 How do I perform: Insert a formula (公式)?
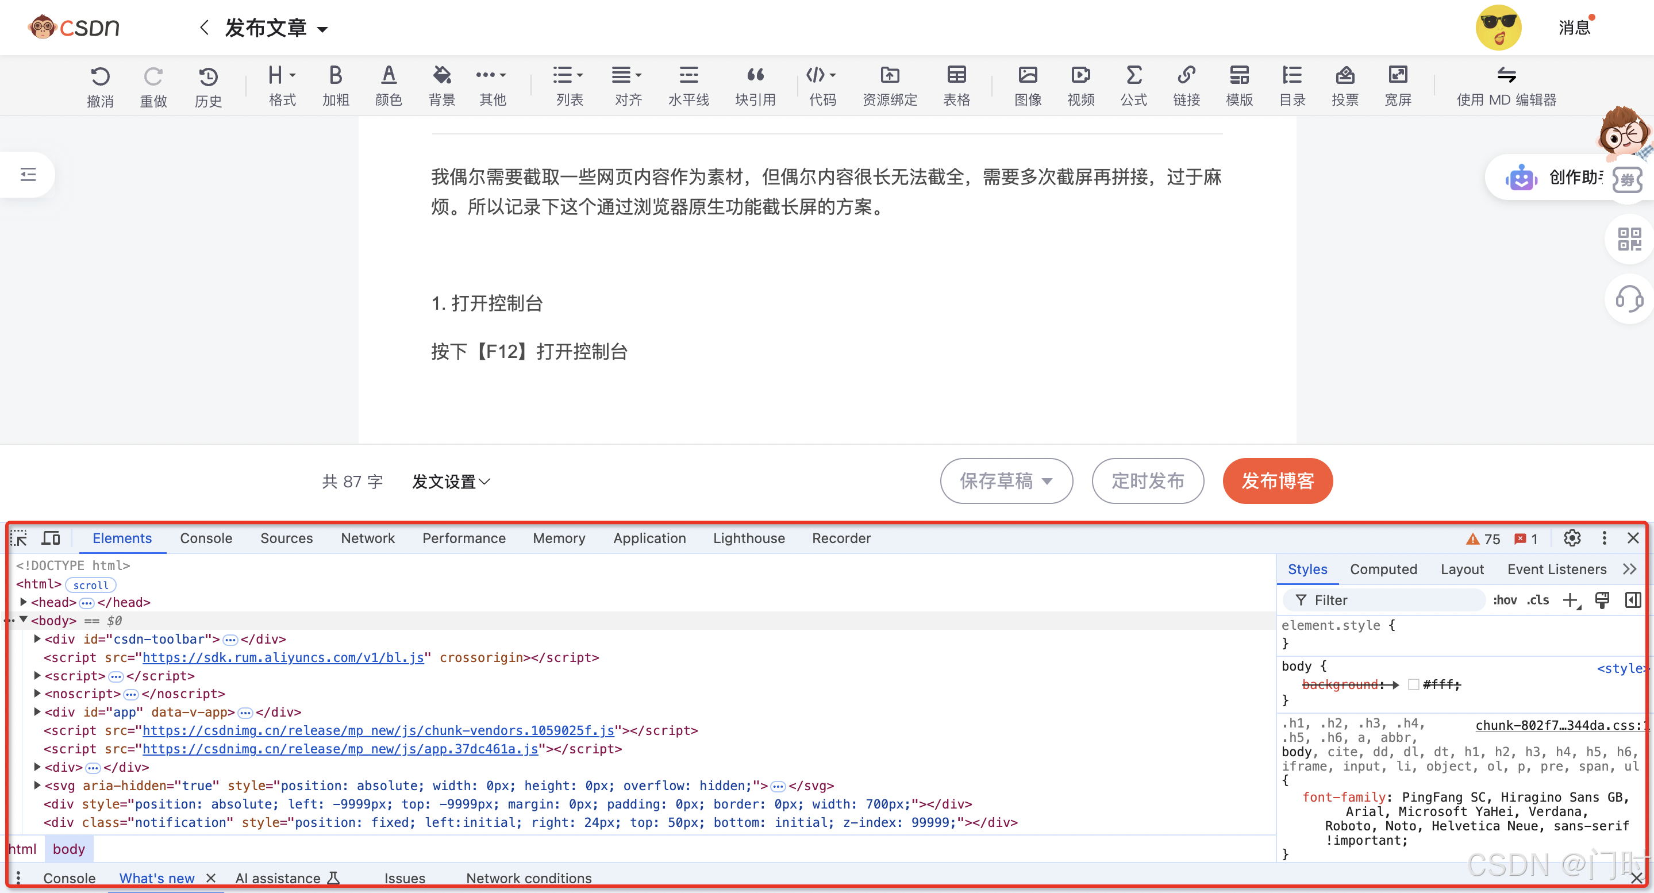(1134, 86)
